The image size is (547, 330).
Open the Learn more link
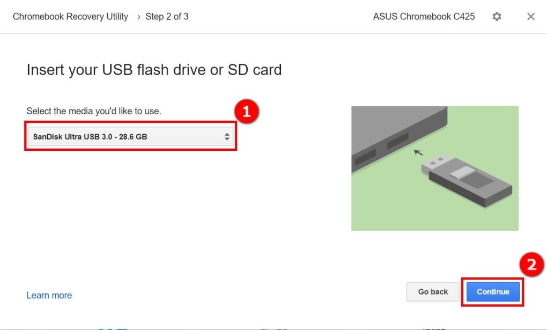pos(49,295)
